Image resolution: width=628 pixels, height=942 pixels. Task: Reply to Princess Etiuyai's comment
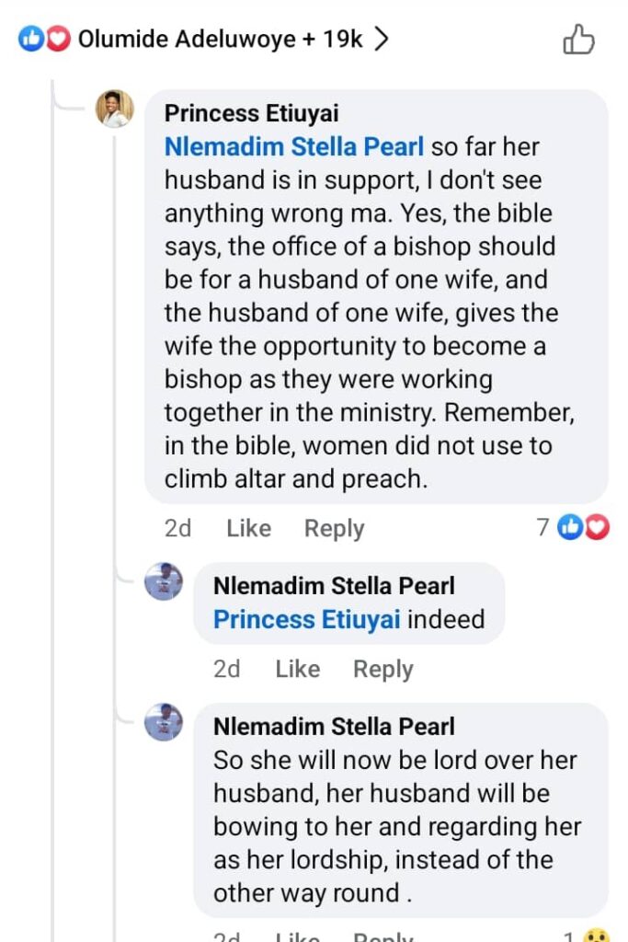click(335, 528)
